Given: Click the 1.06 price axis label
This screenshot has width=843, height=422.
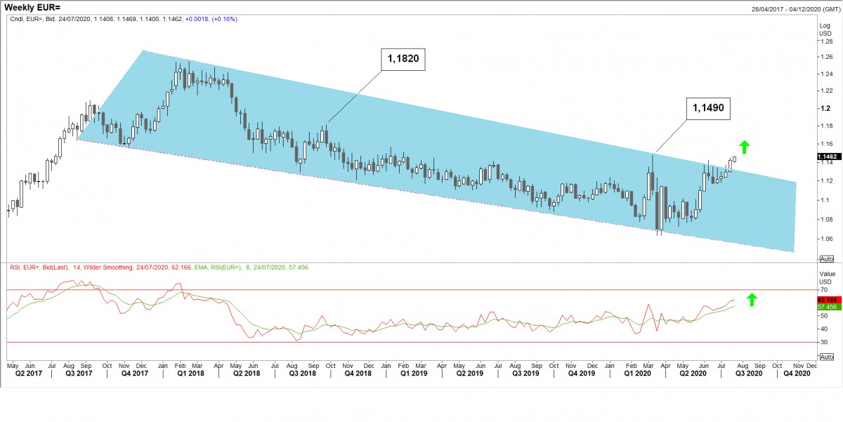Looking at the screenshot, I should [x=825, y=239].
